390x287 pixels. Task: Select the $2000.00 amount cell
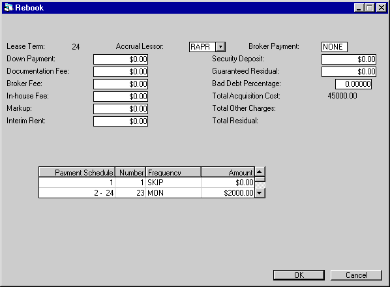pos(228,192)
